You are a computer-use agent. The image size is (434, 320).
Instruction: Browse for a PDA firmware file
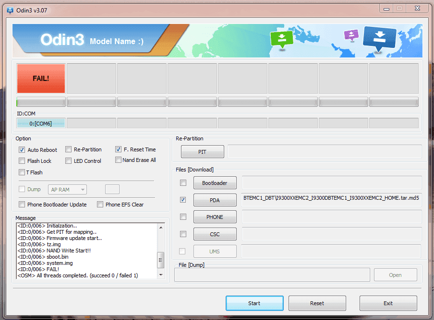click(x=215, y=200)
